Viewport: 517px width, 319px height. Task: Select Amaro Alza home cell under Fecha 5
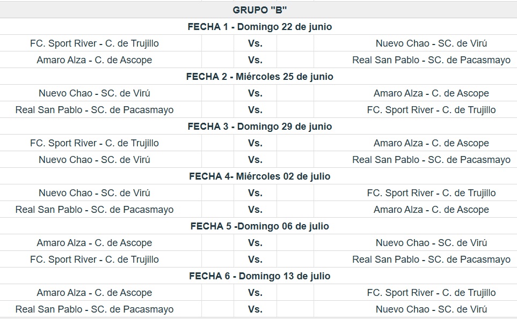click(x=100, y=243)
